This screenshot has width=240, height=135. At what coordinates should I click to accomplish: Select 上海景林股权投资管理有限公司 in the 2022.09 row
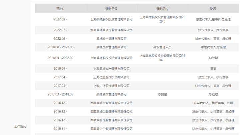(111, 19)
